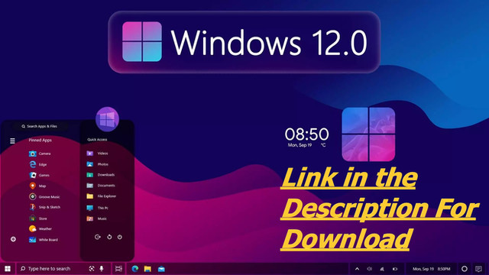
Task: Expand hidden system tray icons chevron
Action: tap(357, 269)
